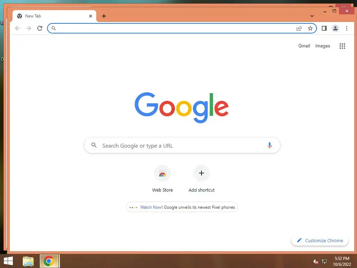Open the Chrome side panel

tap(324, 28)
